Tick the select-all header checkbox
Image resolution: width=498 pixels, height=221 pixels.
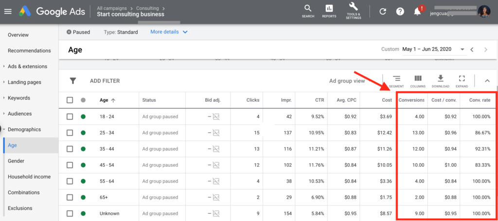click(x=70, y=100)
